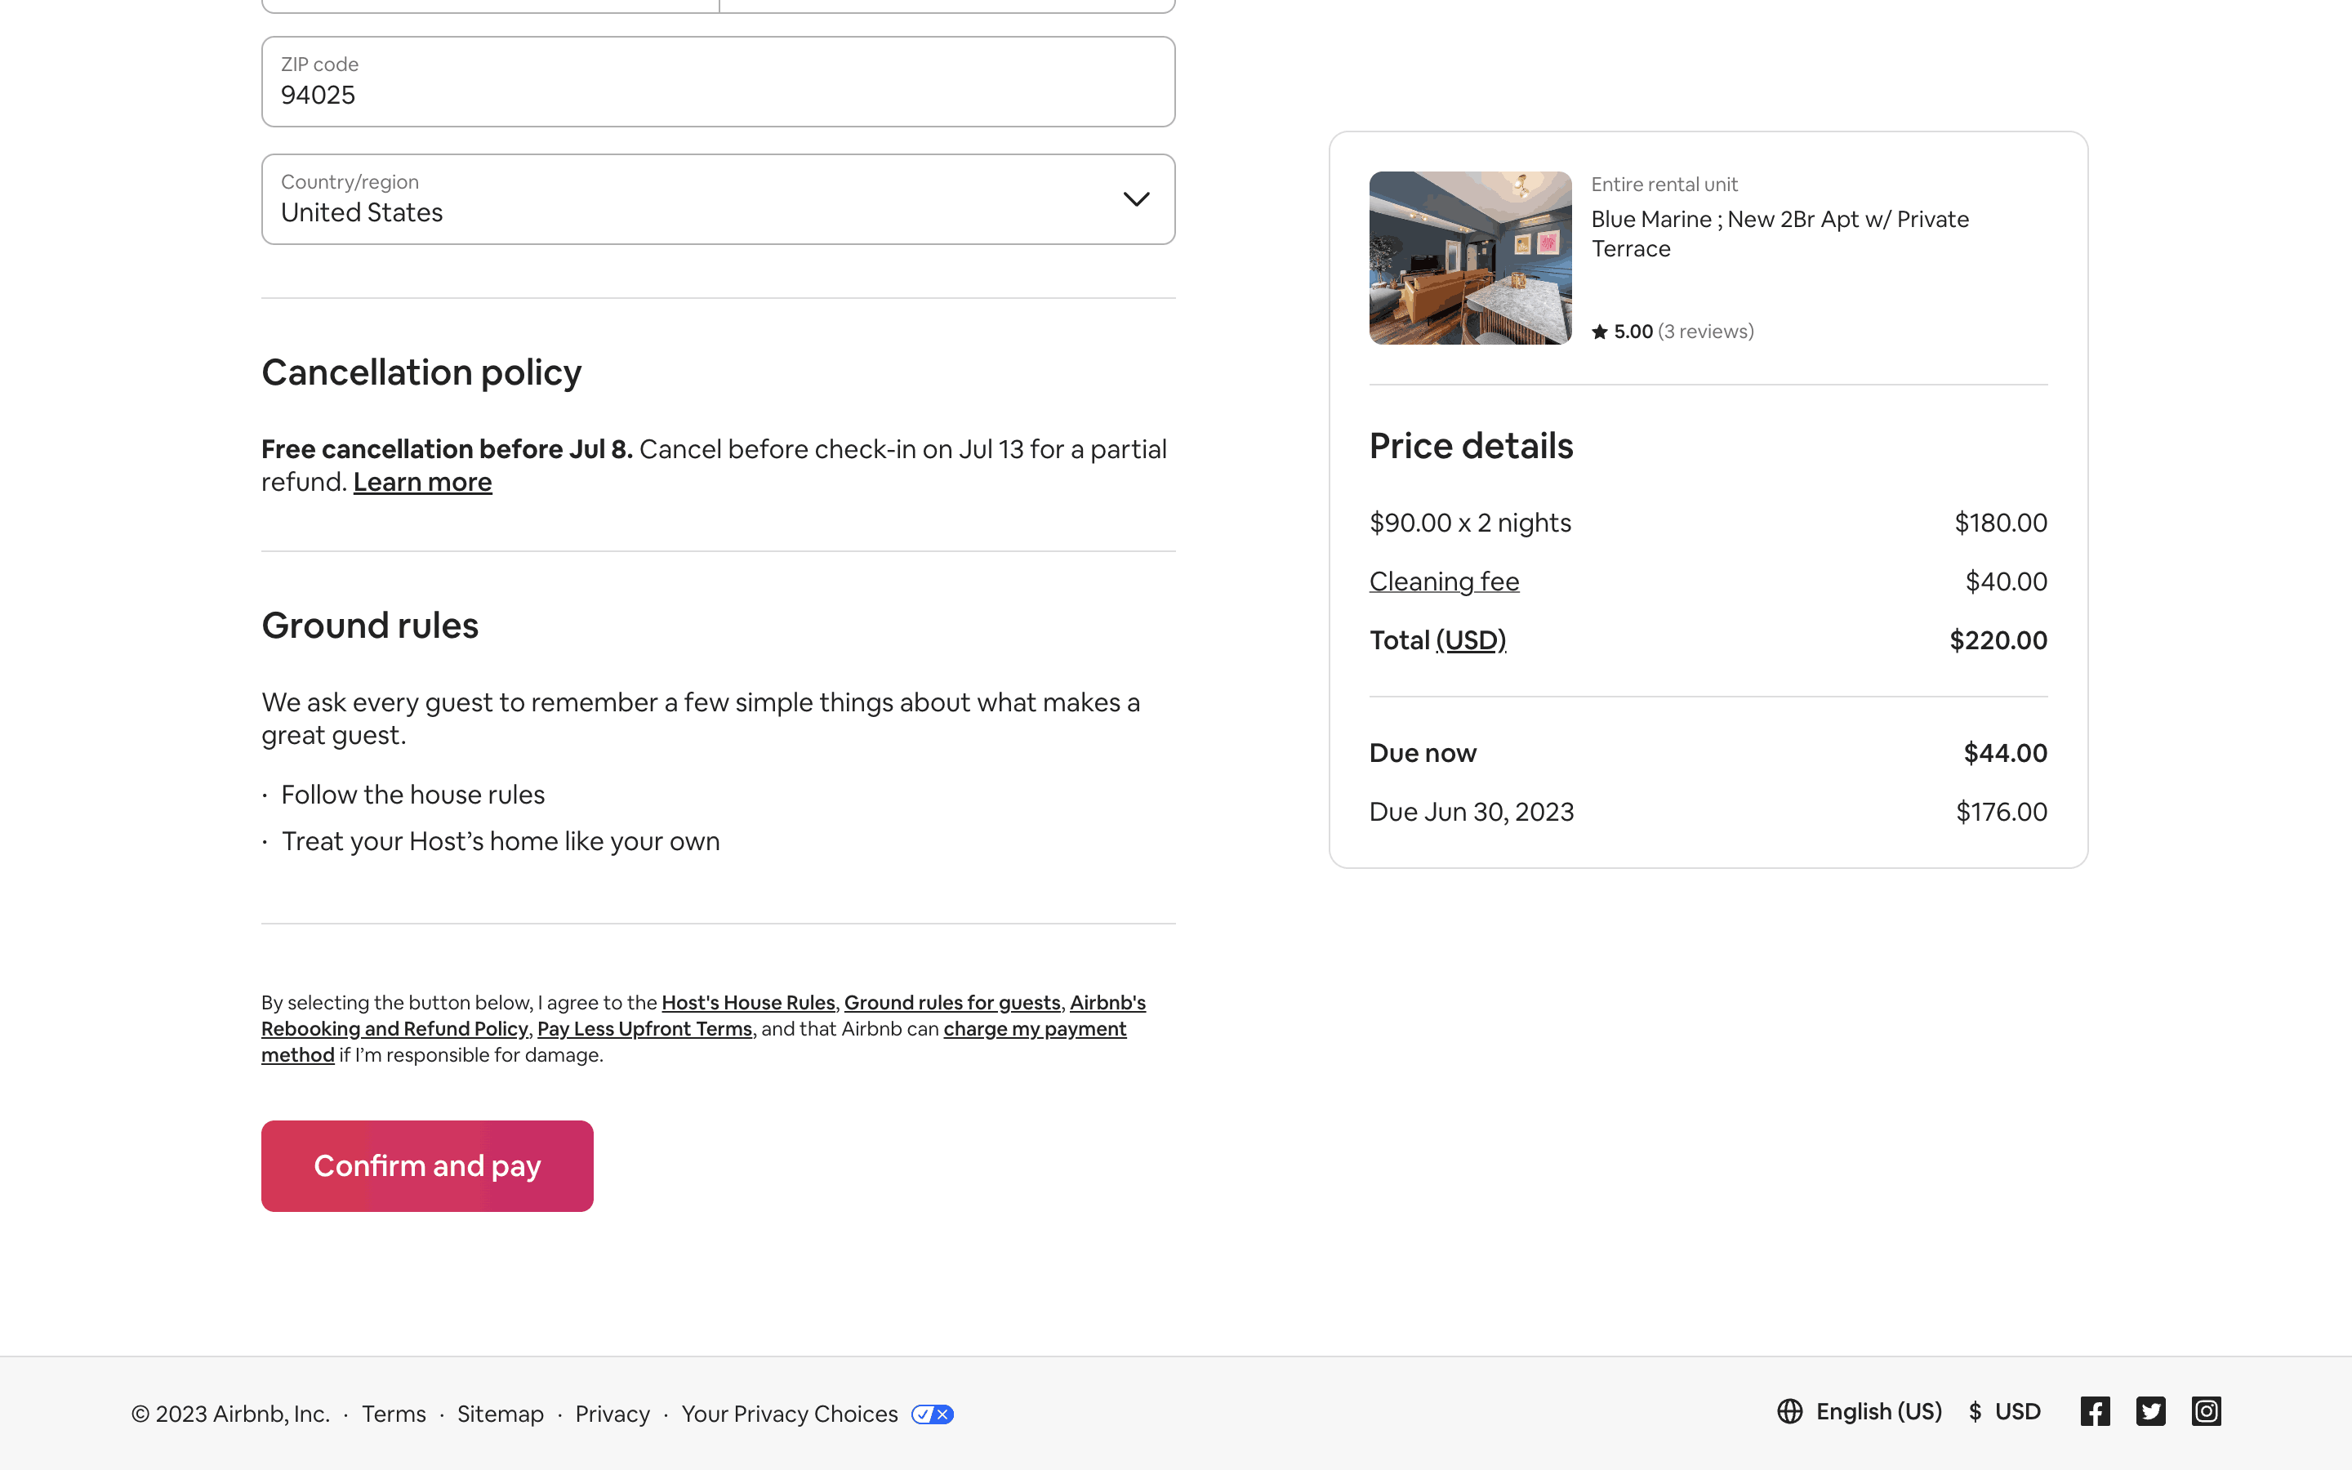Click the Total (USD) currency link

[1471, 641]
